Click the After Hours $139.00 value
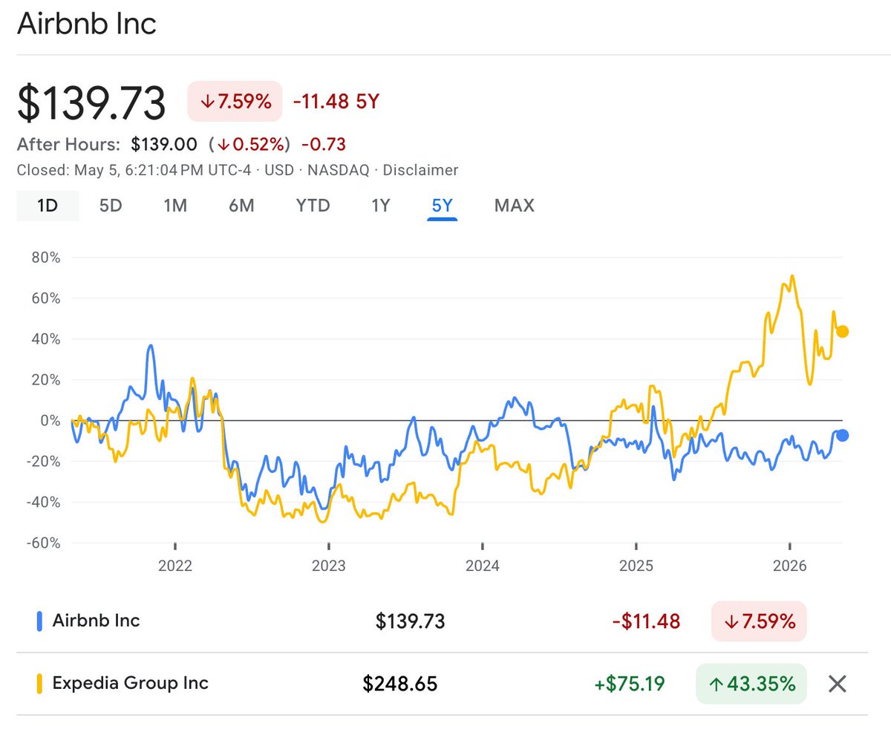 tap(164, 144)
